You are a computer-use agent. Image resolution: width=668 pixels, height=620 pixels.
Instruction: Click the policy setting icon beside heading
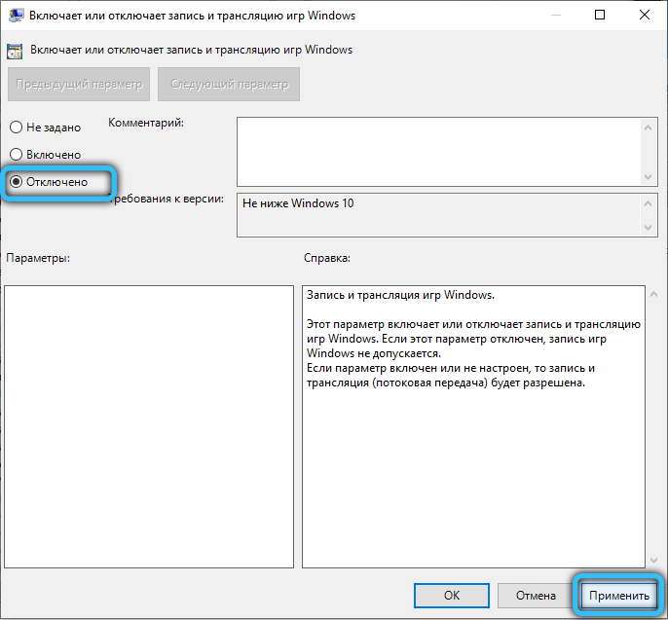pos(15,51)
